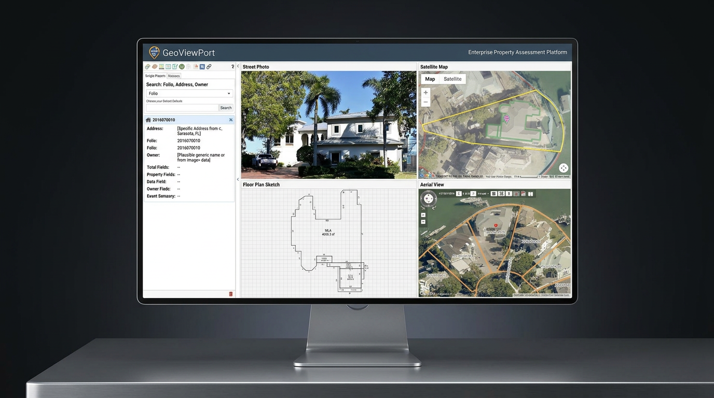Click the fullscreen icon on the Satellite Map

tap(564, 168)
